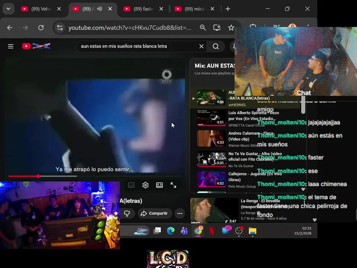Click the install app icon in address bar

(217, 28)
